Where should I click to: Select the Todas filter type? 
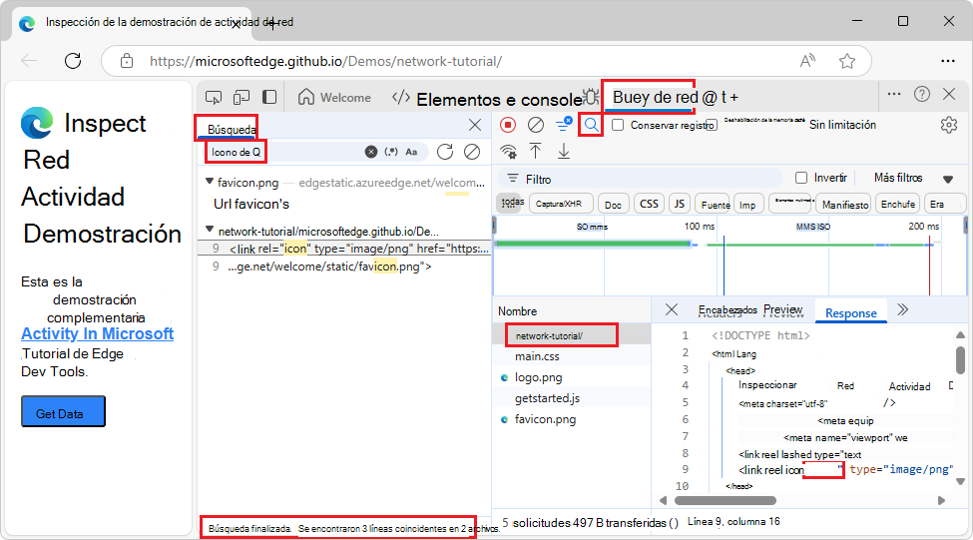[x=512, y=204]
